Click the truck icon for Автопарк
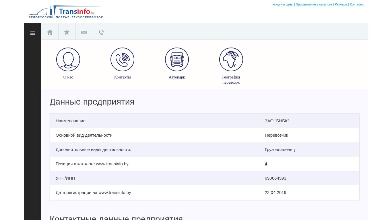The height and width of the screenshot is (220, 392). (177, 59)
